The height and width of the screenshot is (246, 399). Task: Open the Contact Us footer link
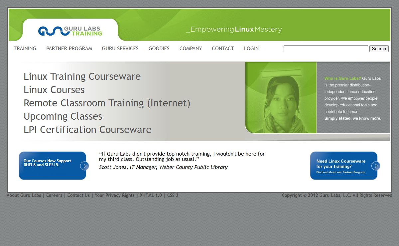tap(78, 195)
